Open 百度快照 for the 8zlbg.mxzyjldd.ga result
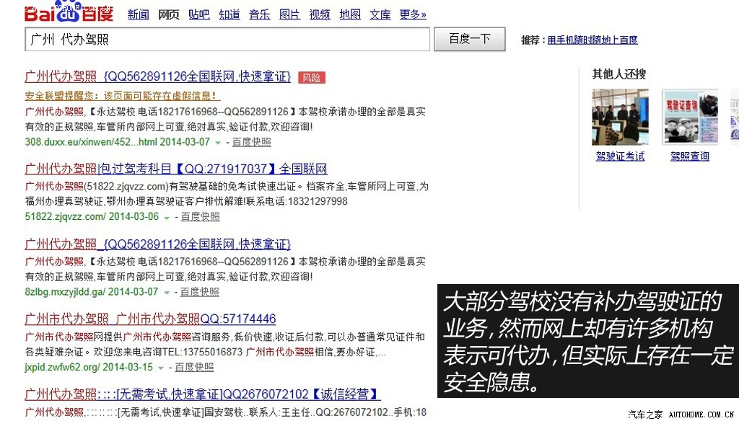 click(x=200, y=292)
